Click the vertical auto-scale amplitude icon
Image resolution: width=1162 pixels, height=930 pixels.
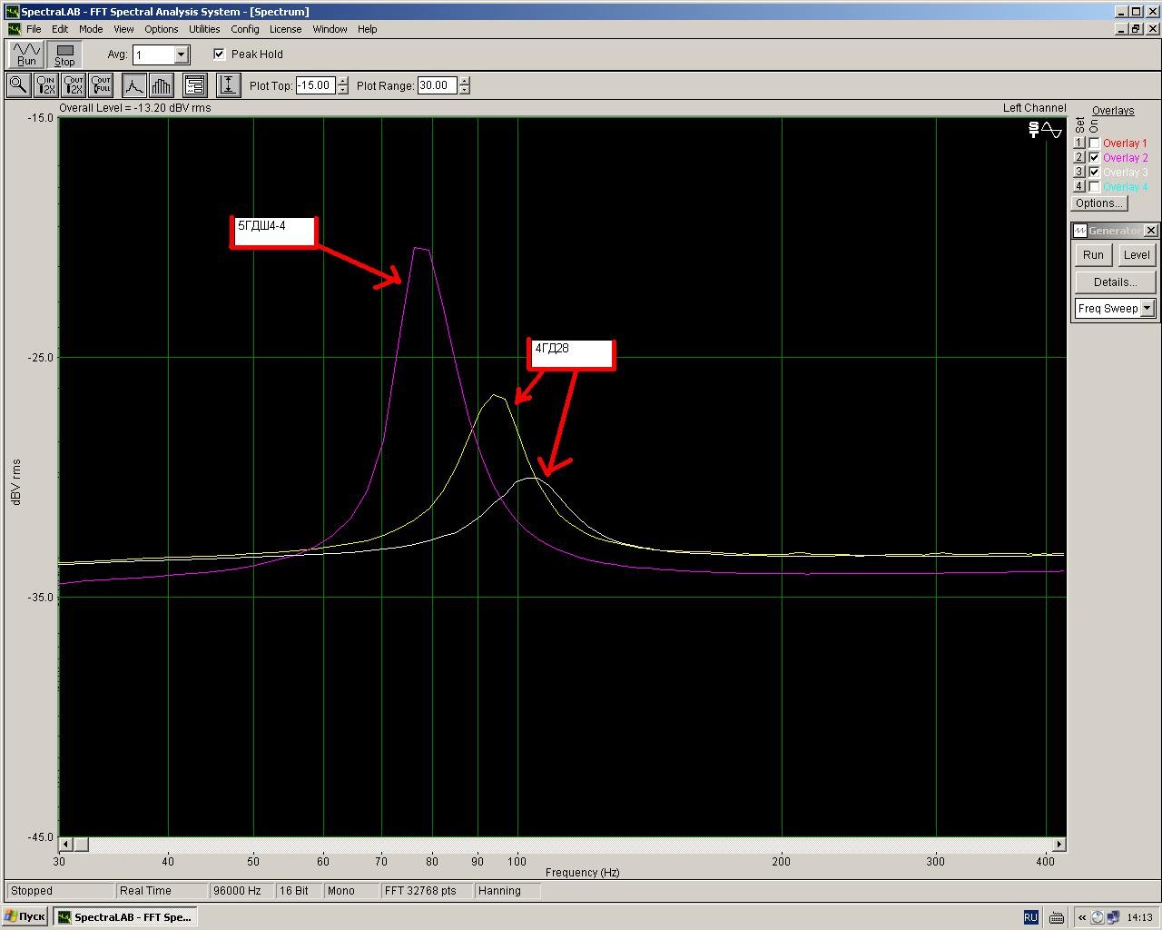[x=228, y=85]
